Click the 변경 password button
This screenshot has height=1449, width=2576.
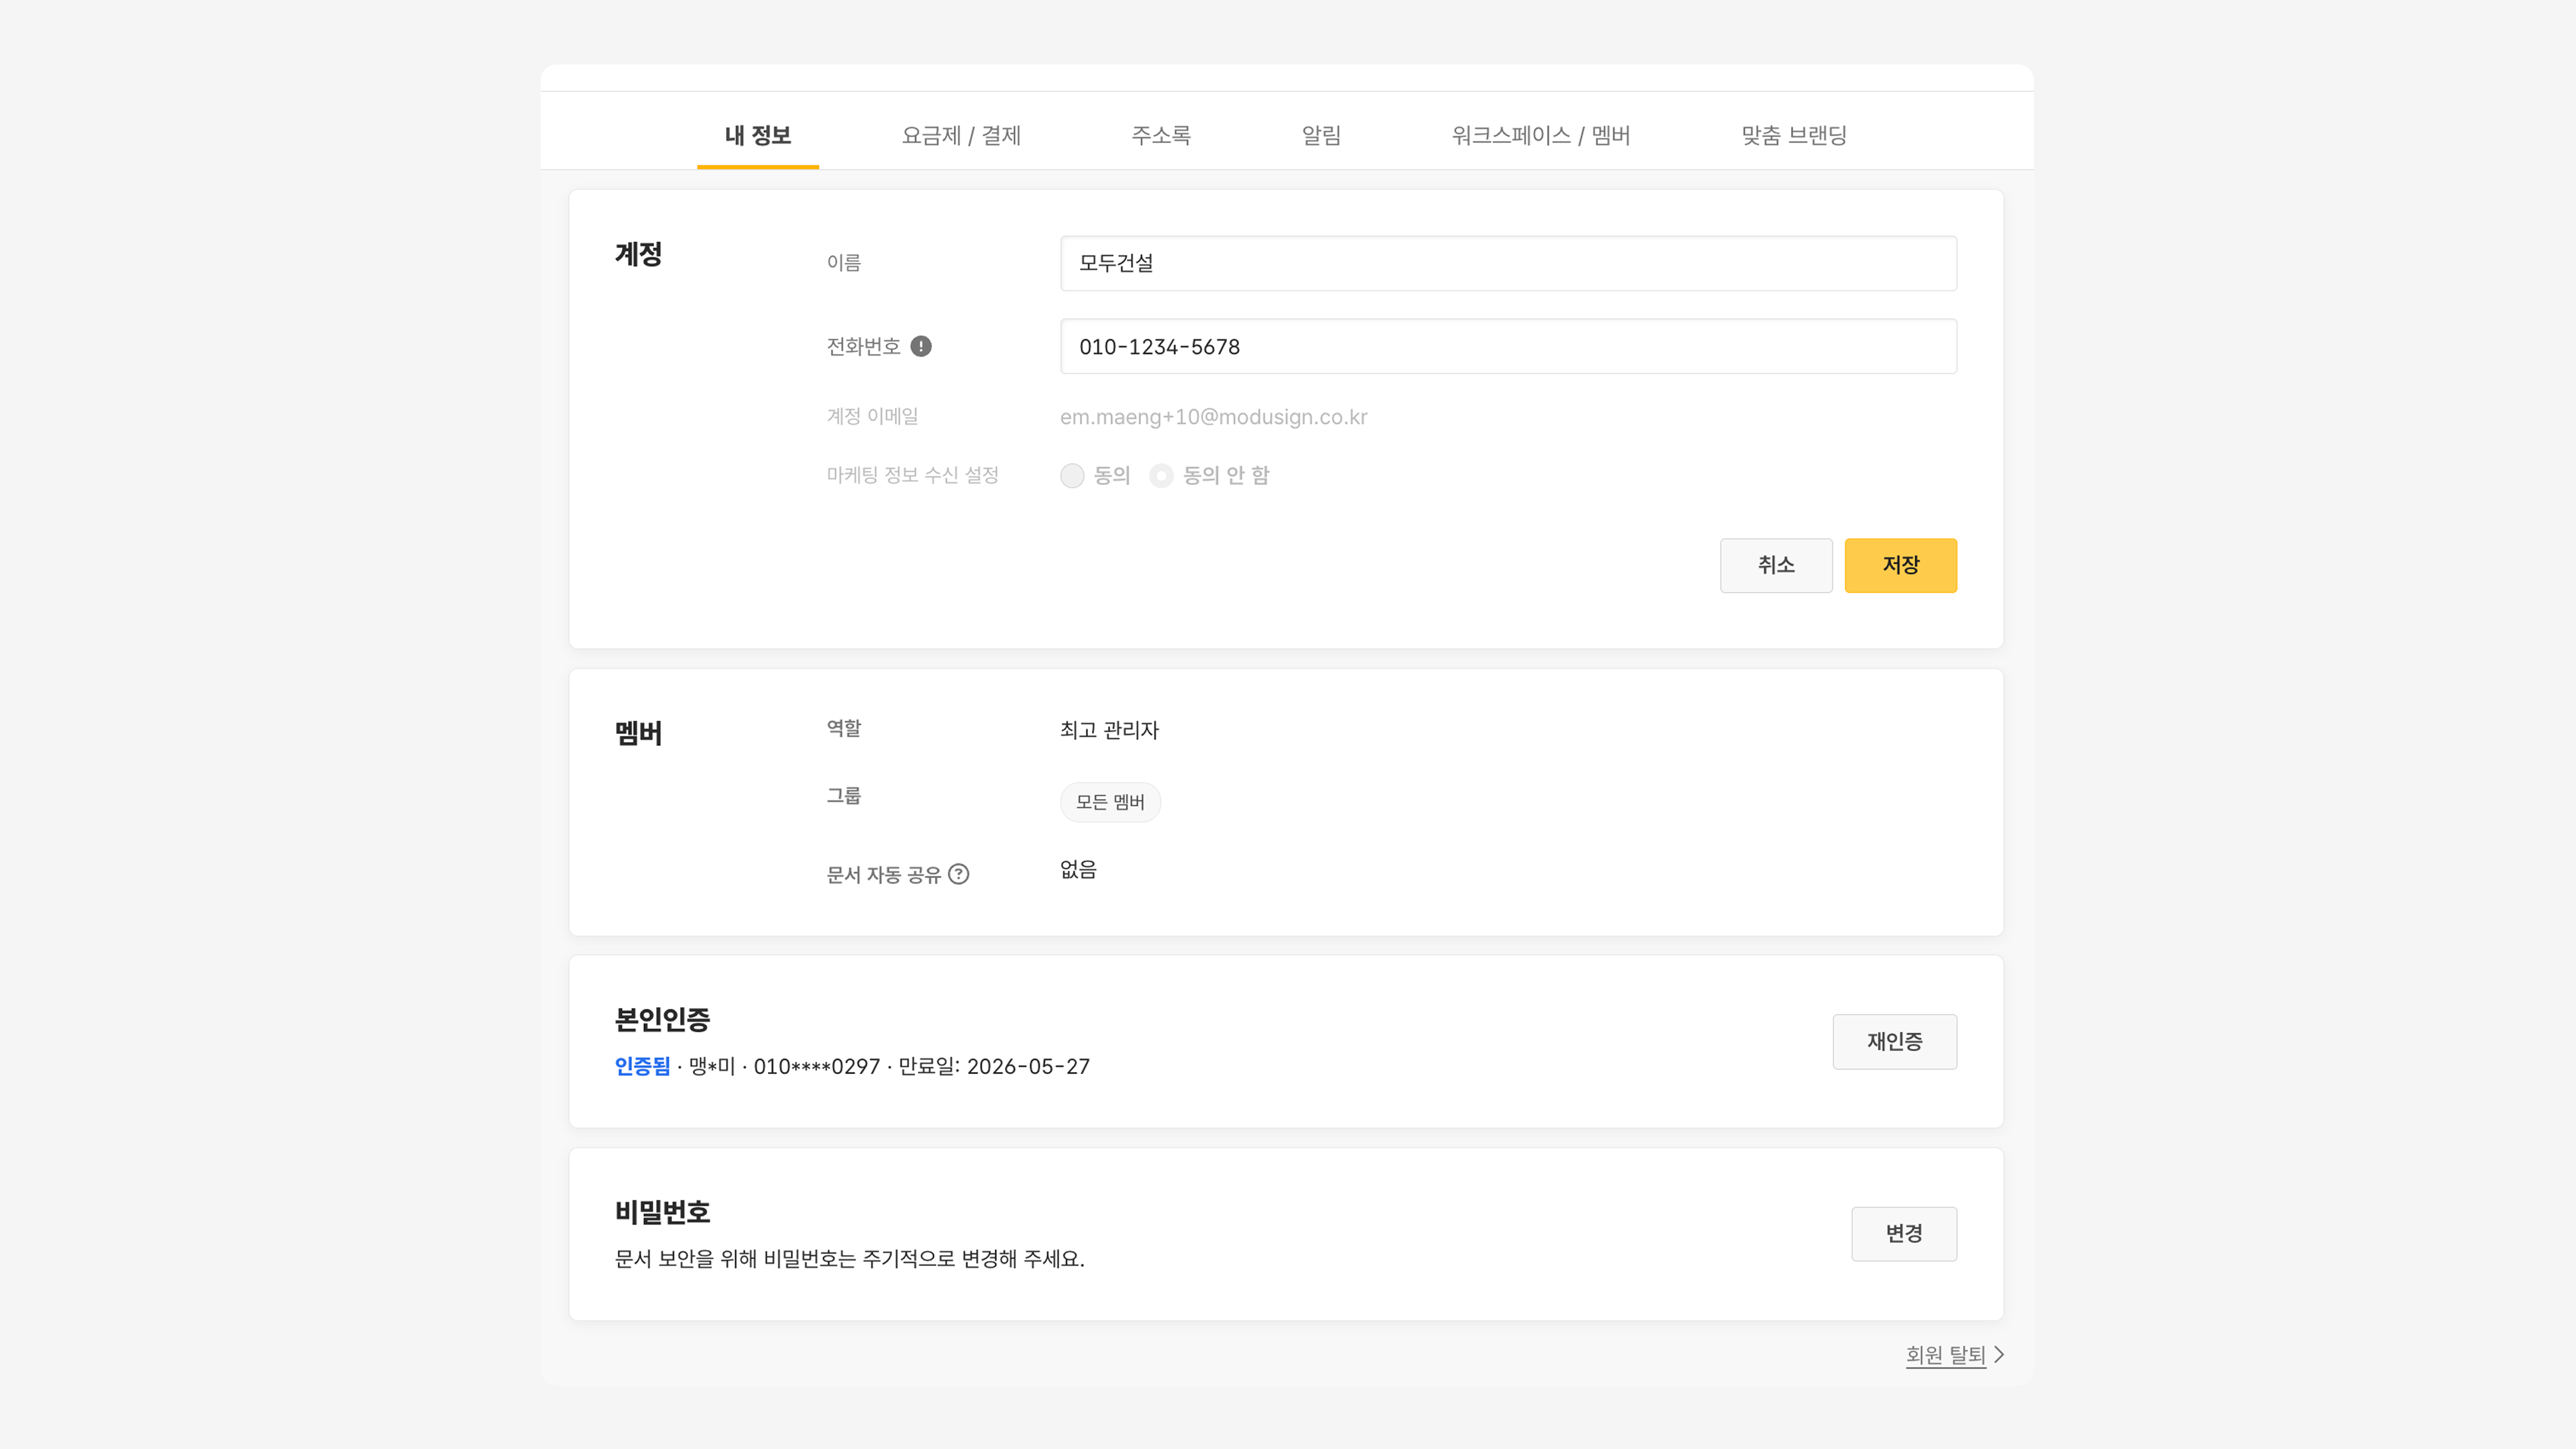coord(1903,1233)
